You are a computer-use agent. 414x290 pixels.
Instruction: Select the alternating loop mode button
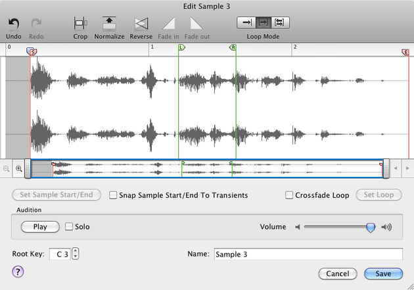point(280,23)
